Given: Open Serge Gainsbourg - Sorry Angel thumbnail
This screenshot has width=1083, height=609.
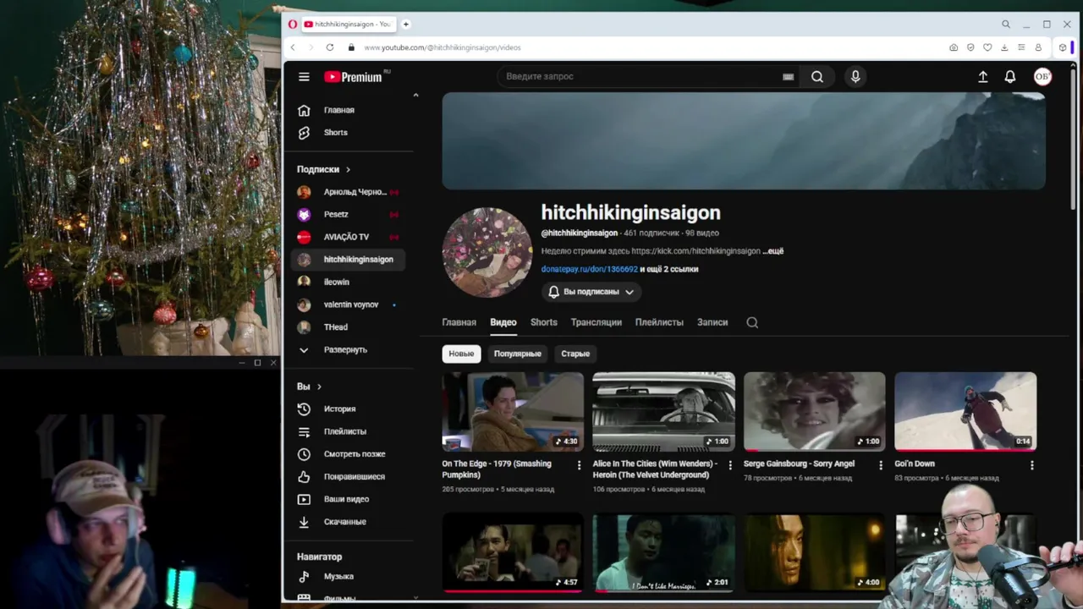Looking at the screenshot, I should coord(814,411).
